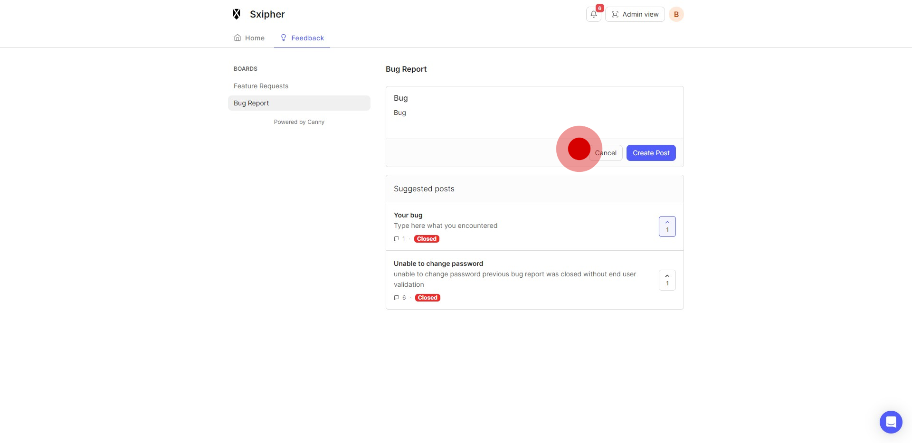Open the user avatar B menu
Viewport: 912px width, 443px height.
[676, 14]
